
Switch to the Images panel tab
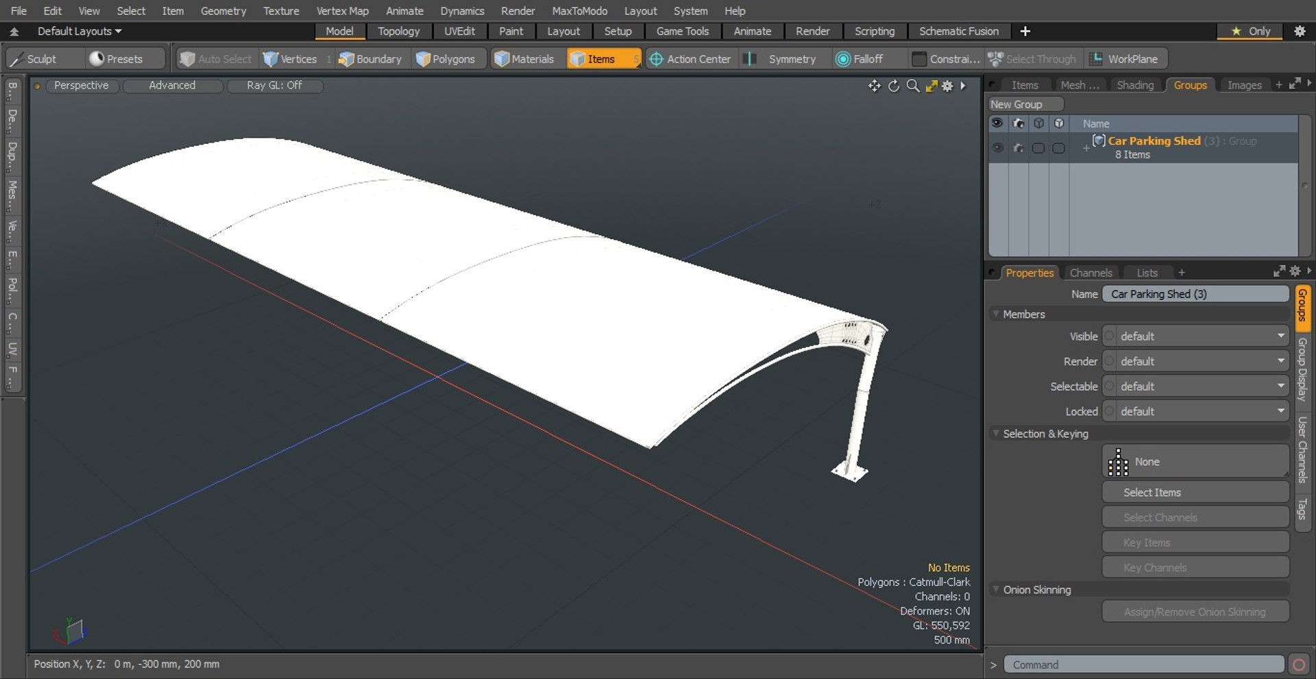click(x=1244, y=85)
